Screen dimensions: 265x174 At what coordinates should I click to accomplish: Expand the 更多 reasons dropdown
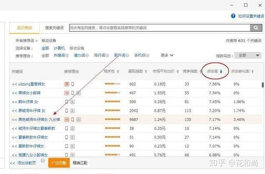167,55
